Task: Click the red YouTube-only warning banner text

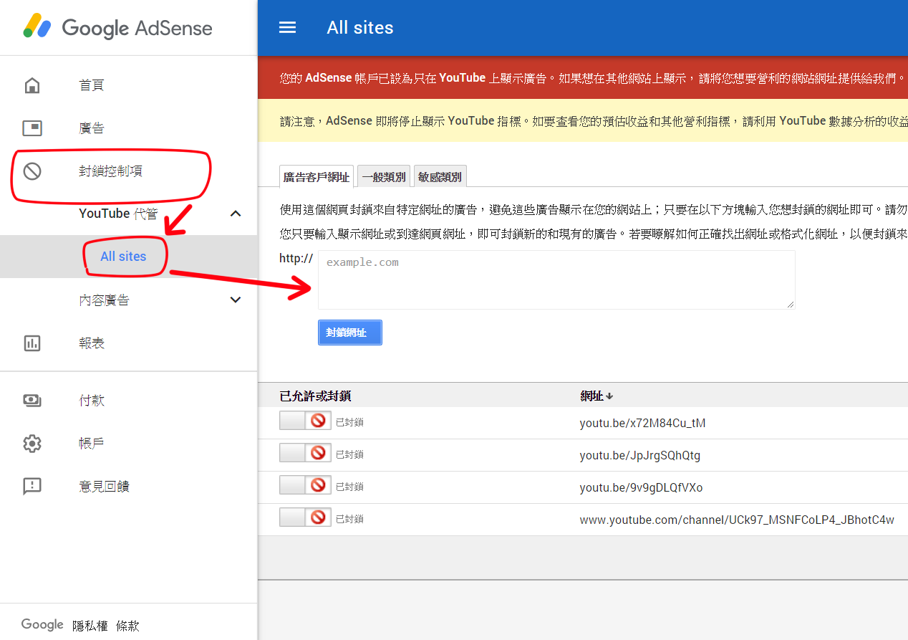Action: [x=594, y=78]
